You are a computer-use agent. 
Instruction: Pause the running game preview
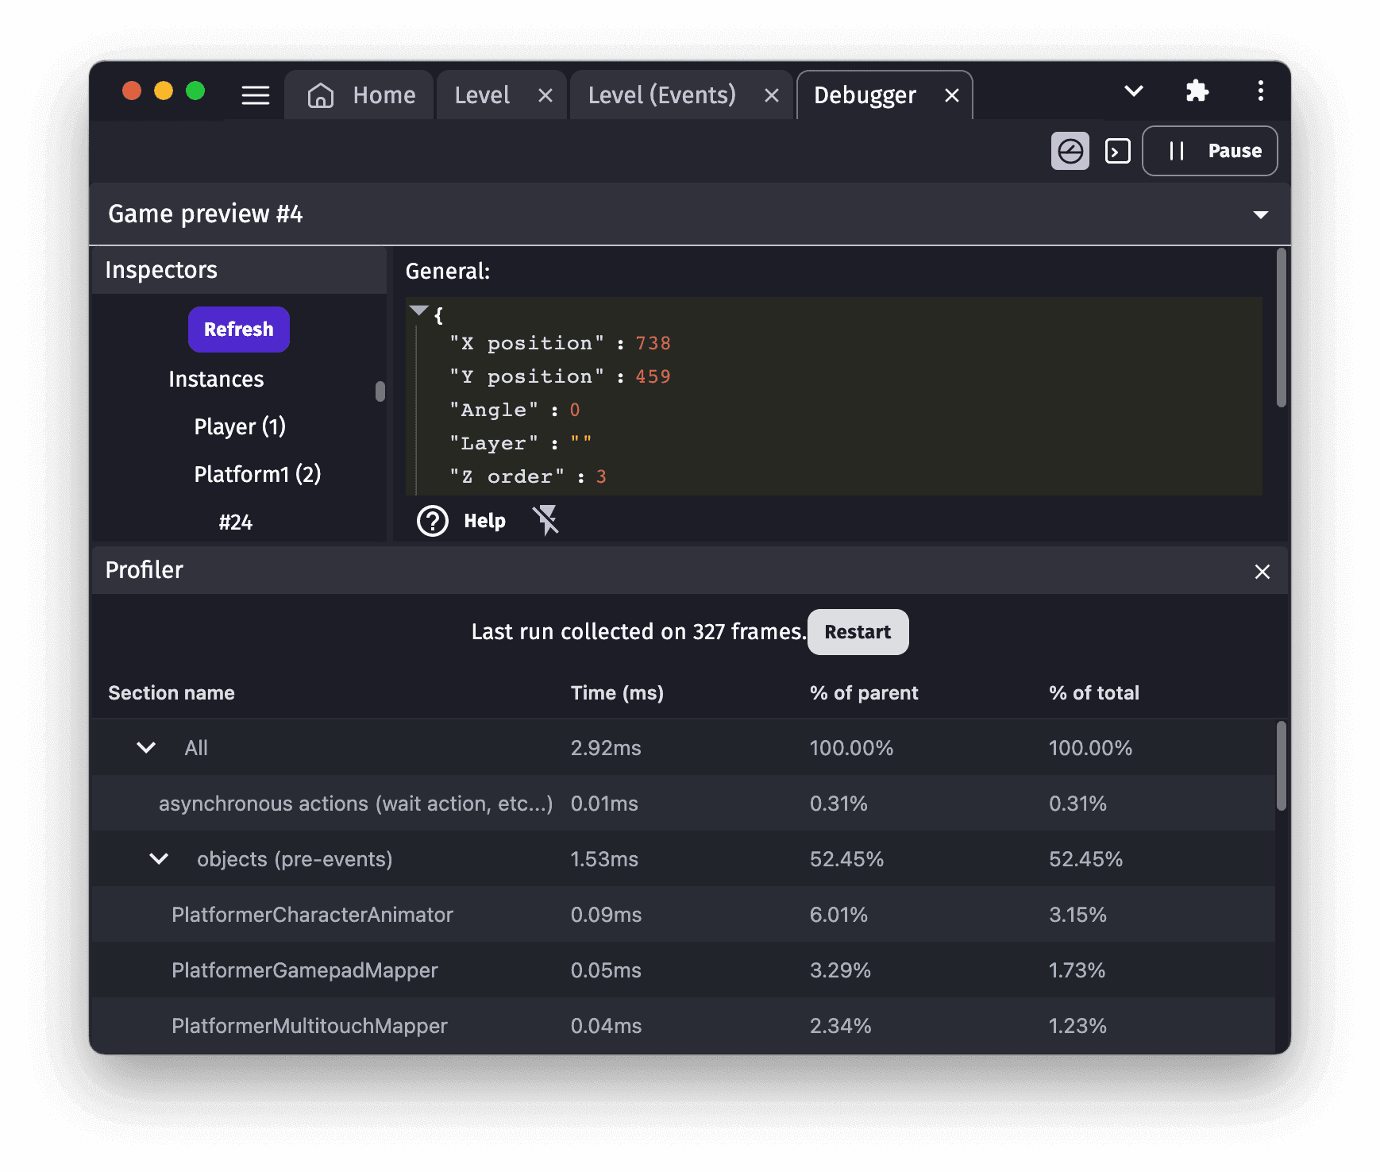point(1209,151)
